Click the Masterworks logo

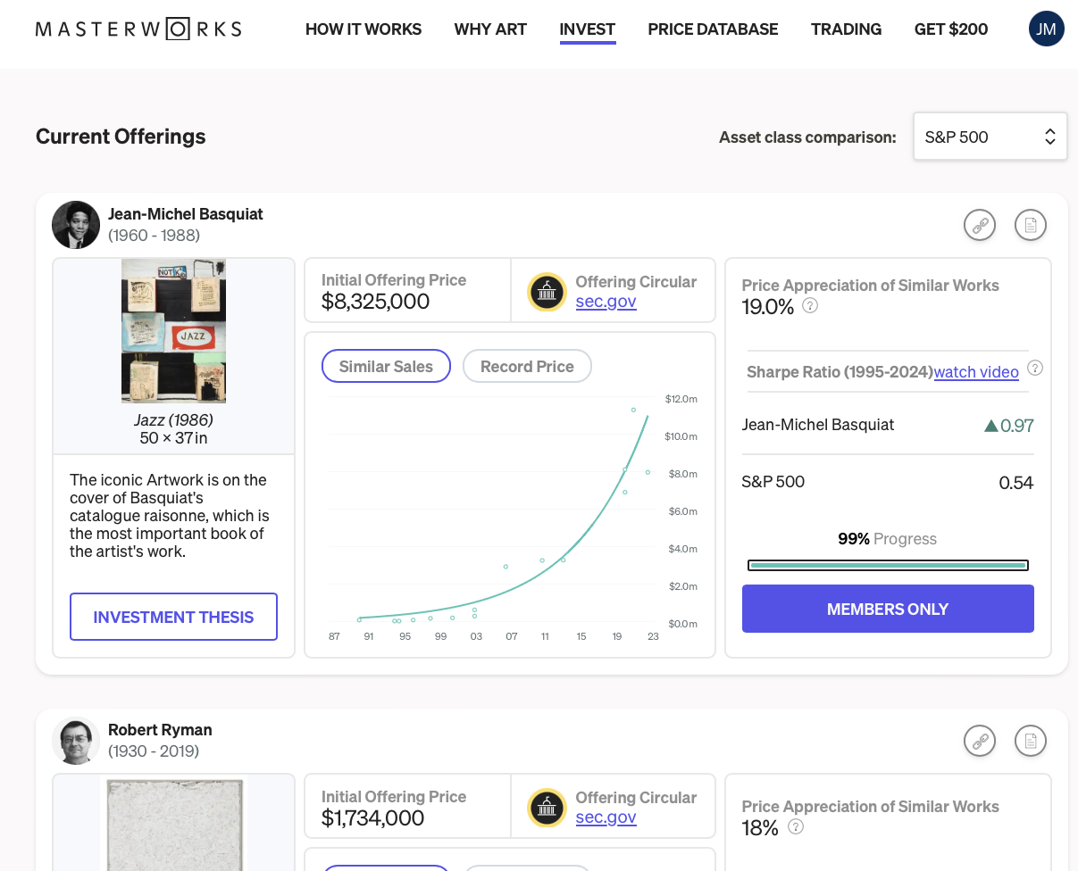pyautogui.click(x=138, y=29)
